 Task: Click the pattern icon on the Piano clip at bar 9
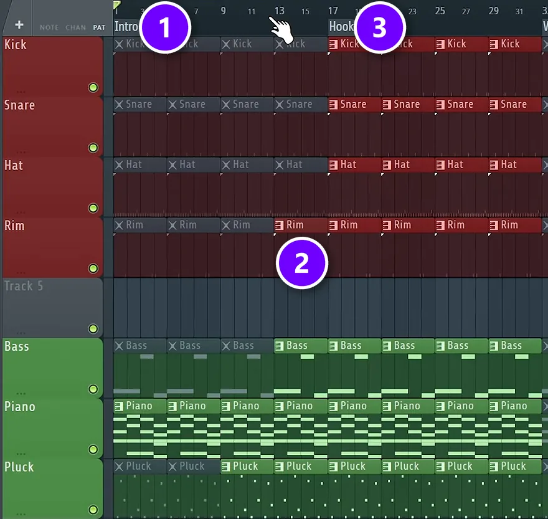tap(226, 406)
